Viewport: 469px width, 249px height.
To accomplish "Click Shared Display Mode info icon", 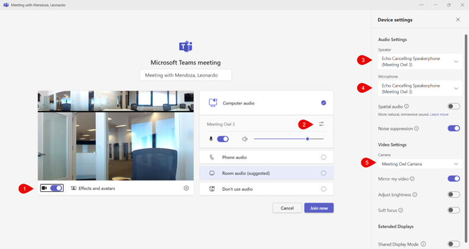I will (423, 244).
